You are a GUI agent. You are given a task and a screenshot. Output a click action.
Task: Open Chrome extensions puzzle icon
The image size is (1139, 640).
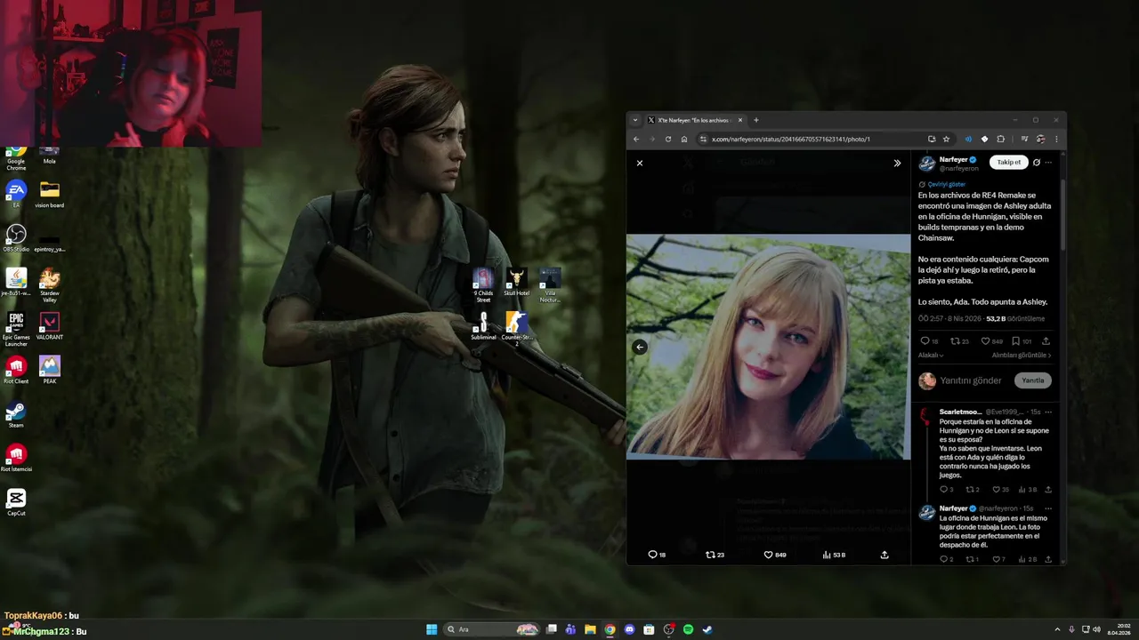click(1000, 139)
